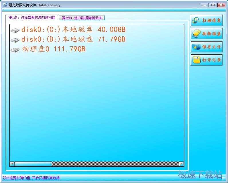Viewport: 228px width, 183px height.
Task: Click the right arrow of horizontal scrollbar
Action: tap(181, 164)
